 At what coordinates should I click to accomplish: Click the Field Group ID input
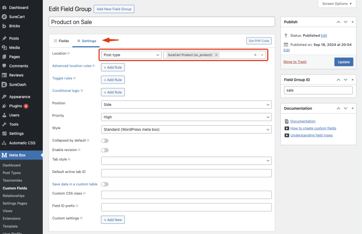[x=318, y=90]
